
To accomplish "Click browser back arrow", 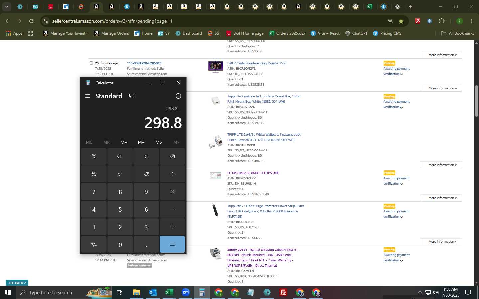I will click(x=7, y=21).
